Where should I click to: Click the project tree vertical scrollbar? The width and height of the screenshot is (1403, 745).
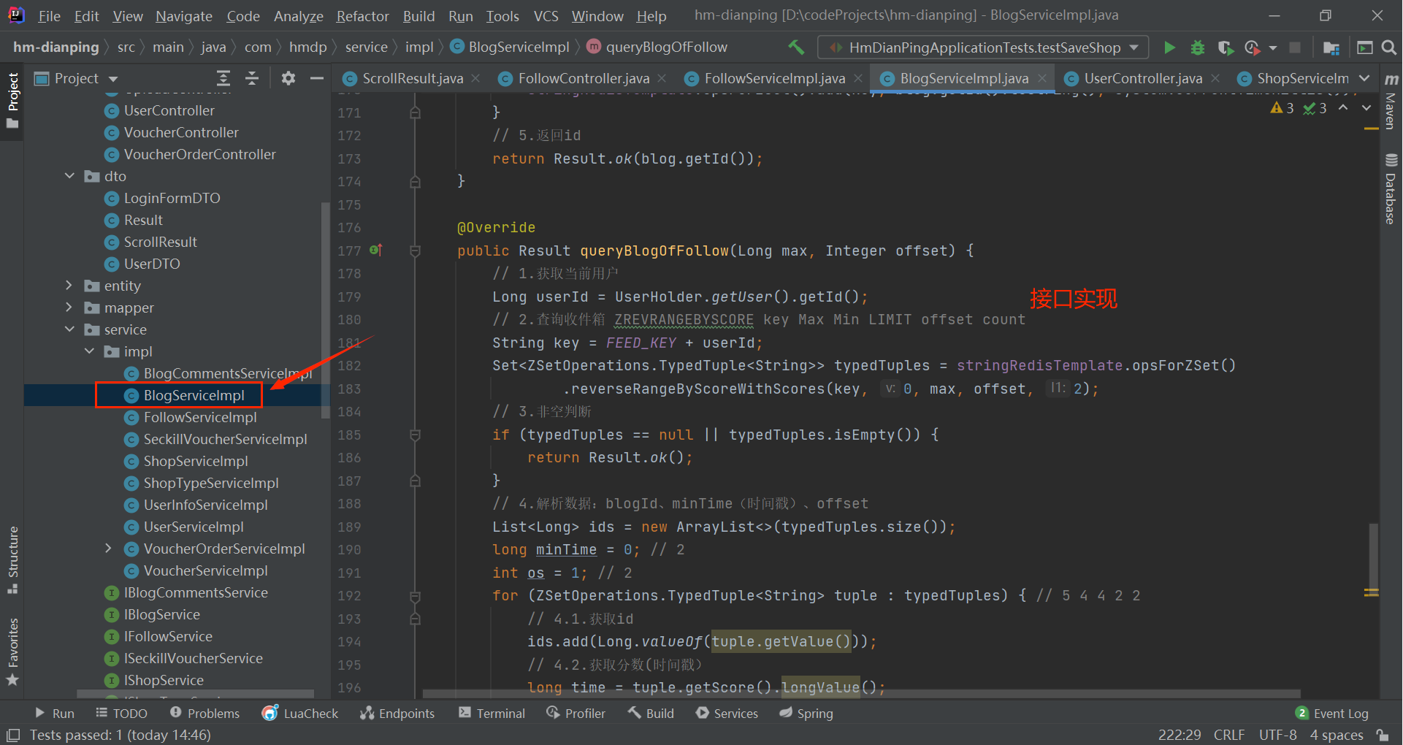click(x=325, y=310)
